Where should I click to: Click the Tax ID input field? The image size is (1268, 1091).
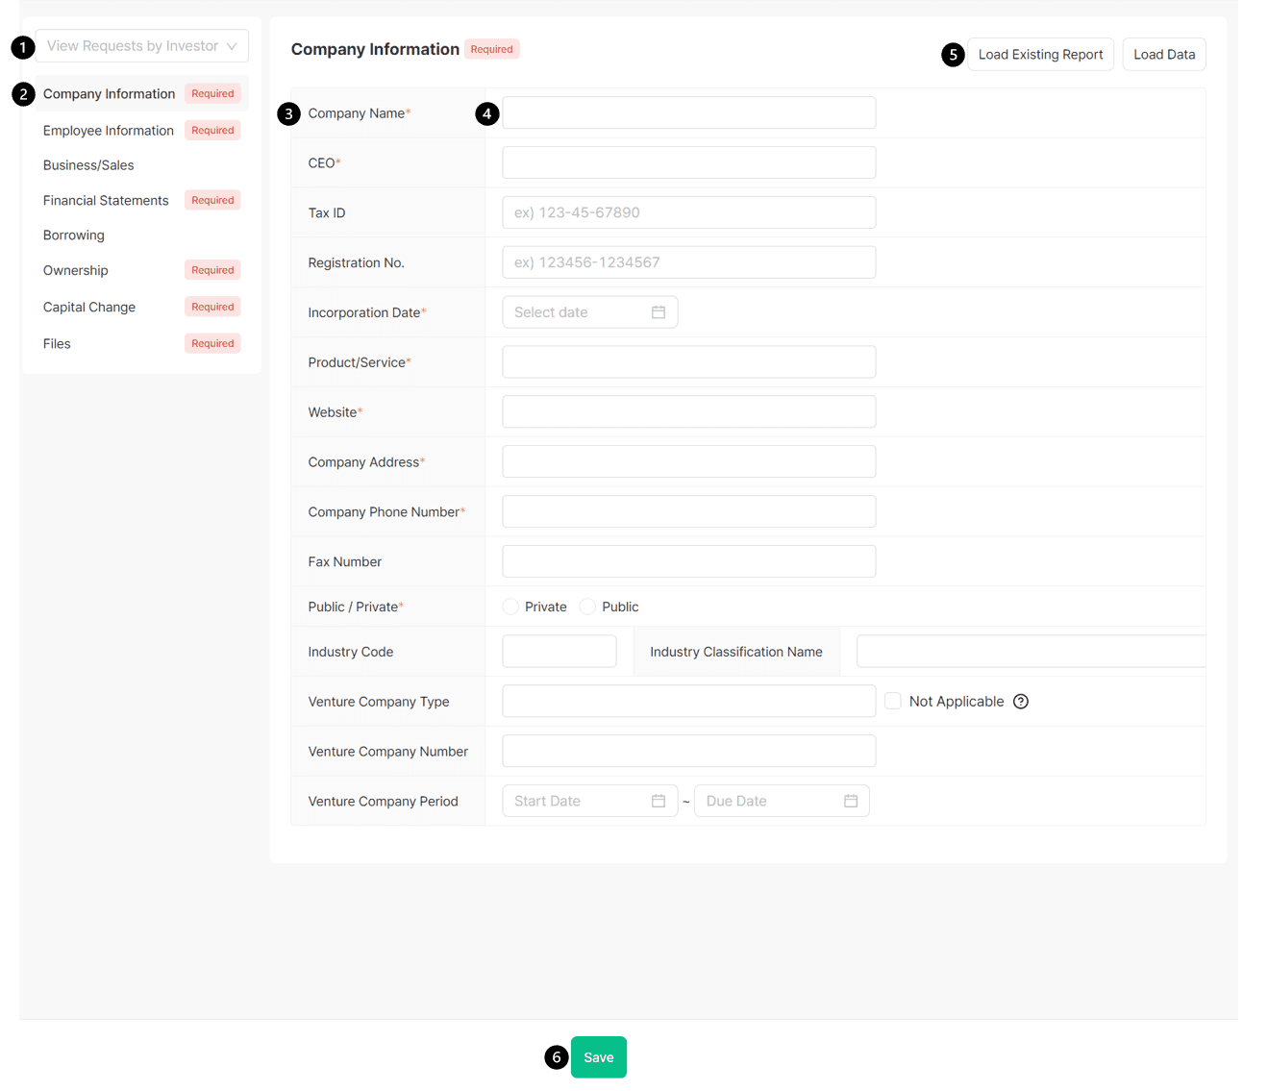click(x=688, y=211)
